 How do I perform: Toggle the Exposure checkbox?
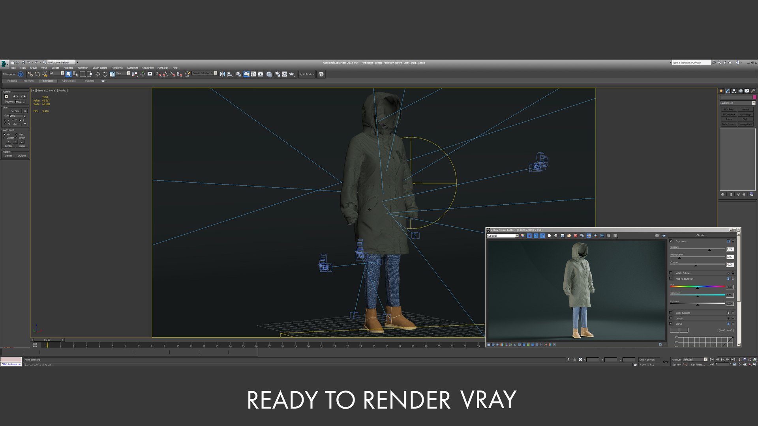[670, 241]
